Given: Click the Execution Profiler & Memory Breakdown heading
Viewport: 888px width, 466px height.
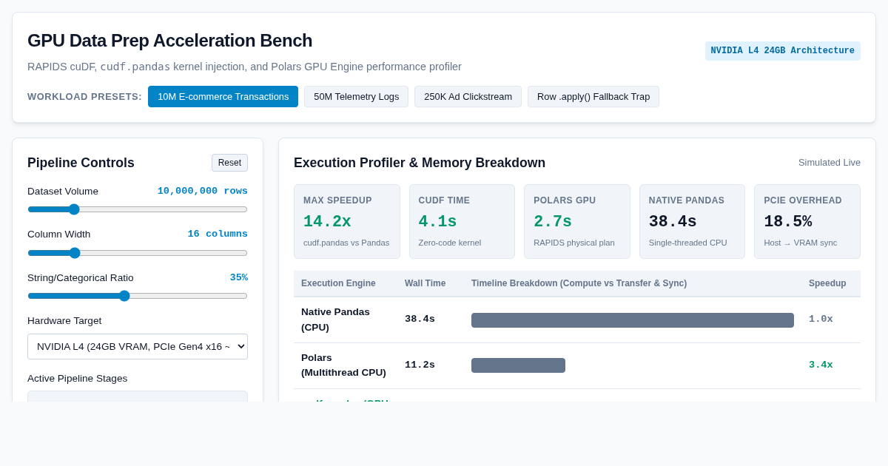Looking at the screenshot, I should click(x=420, y=163).
